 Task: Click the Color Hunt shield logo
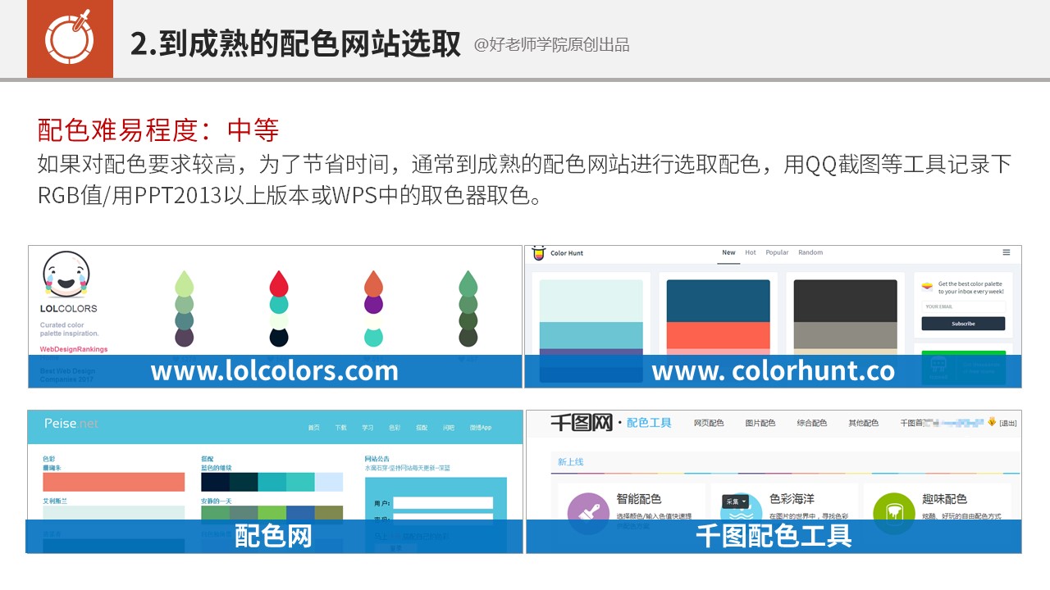click(538, 253)
